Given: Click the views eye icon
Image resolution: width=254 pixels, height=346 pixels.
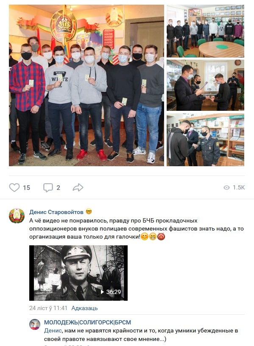Looking at the screenshot, I should tap(226, 187).
